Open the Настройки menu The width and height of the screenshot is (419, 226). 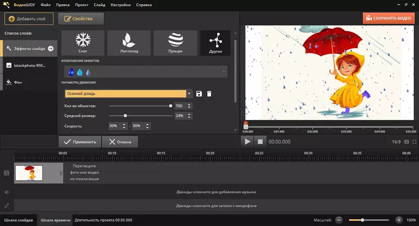[x=121, y=5]
